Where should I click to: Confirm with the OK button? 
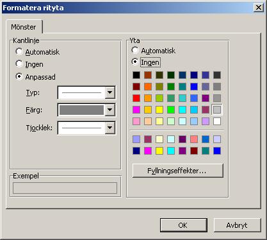tap(184, 225)
